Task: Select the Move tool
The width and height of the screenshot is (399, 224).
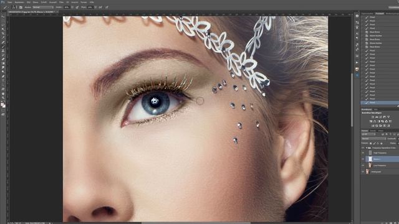Action: click(4, 16)
